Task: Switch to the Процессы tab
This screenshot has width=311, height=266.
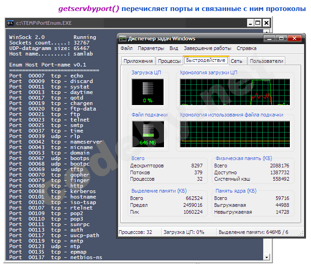Action: click(x=169, y=61)
